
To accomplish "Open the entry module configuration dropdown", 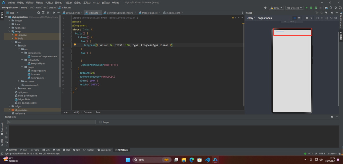I will [x=276, y=7].
